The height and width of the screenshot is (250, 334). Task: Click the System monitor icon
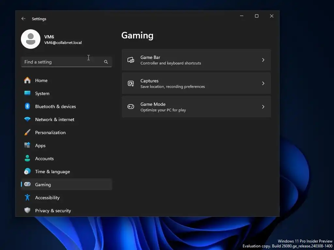pos(27,93)
